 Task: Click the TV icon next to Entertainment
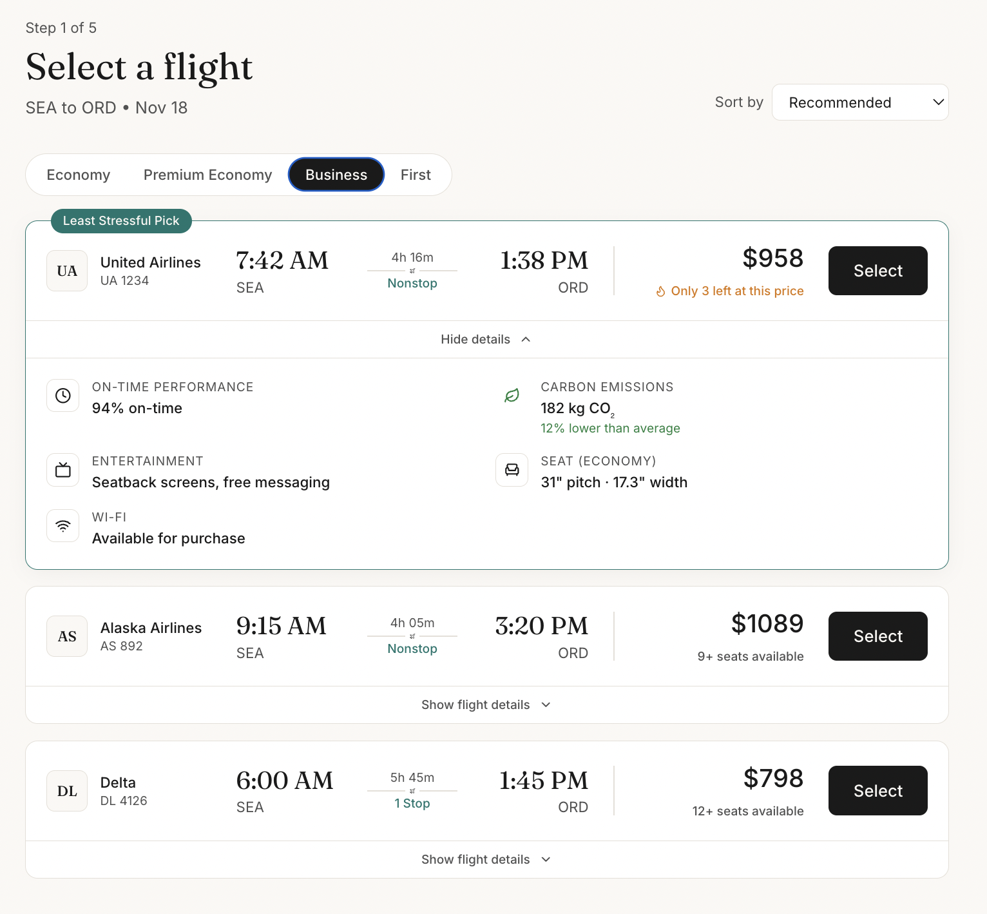click(63, 470)
